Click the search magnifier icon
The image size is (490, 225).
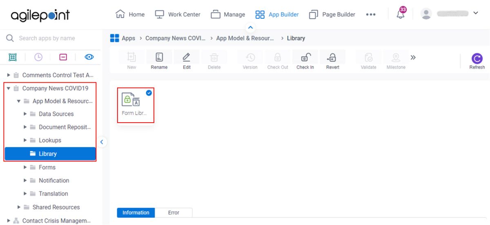pos(10,38)
